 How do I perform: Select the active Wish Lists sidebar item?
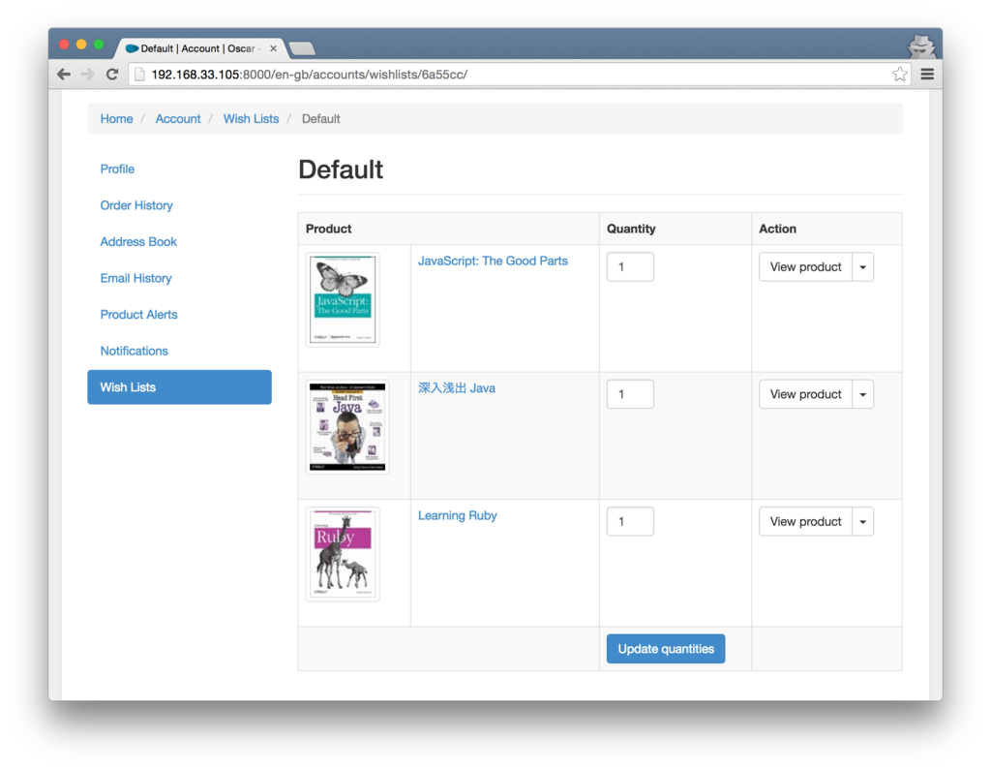click(179, 387)
